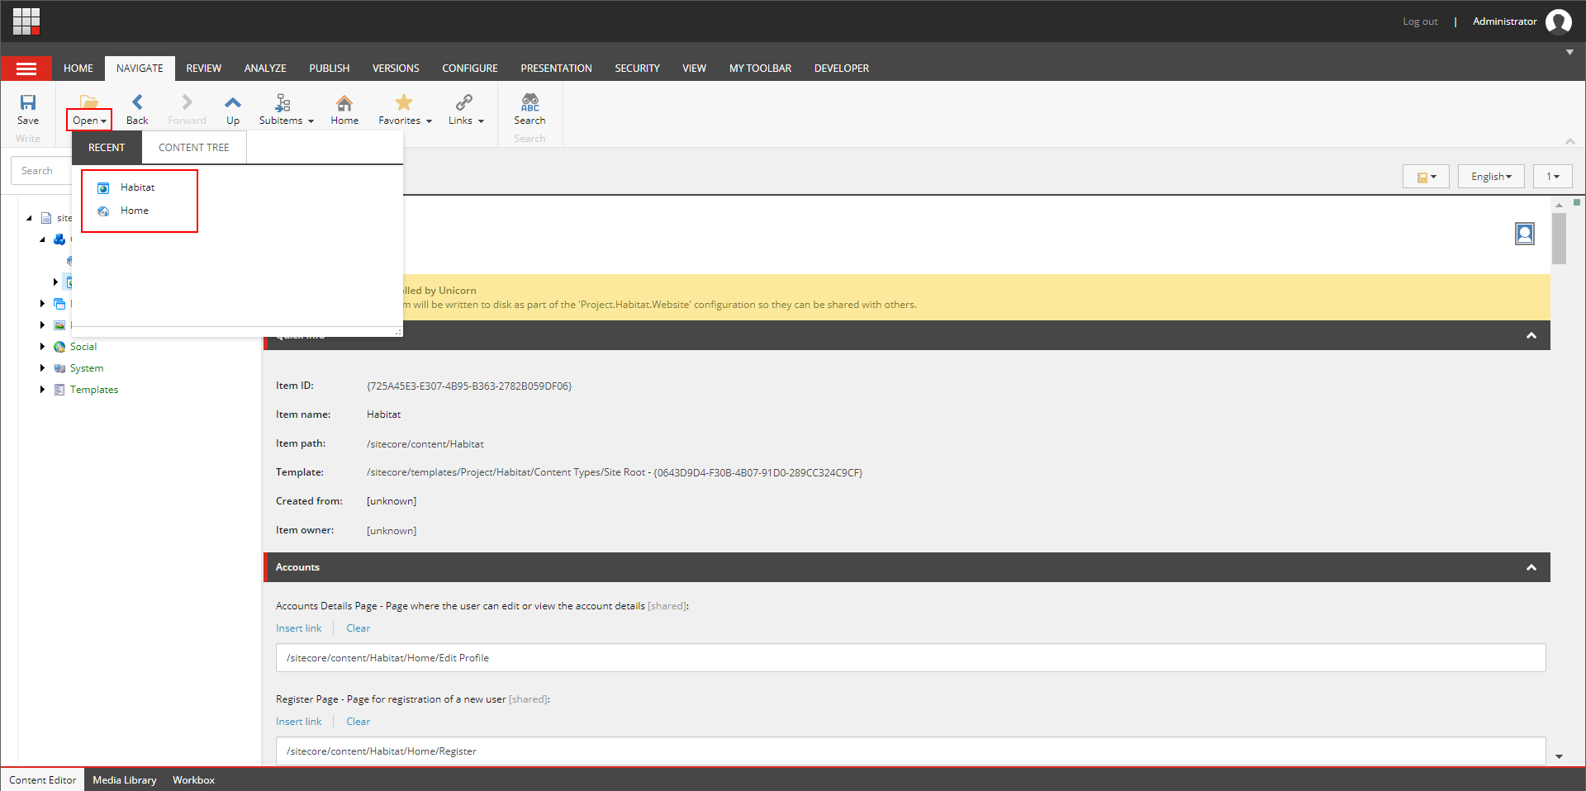The image size is (1586, 791).
Task: Click the Links chain icon
Action: 464,102
